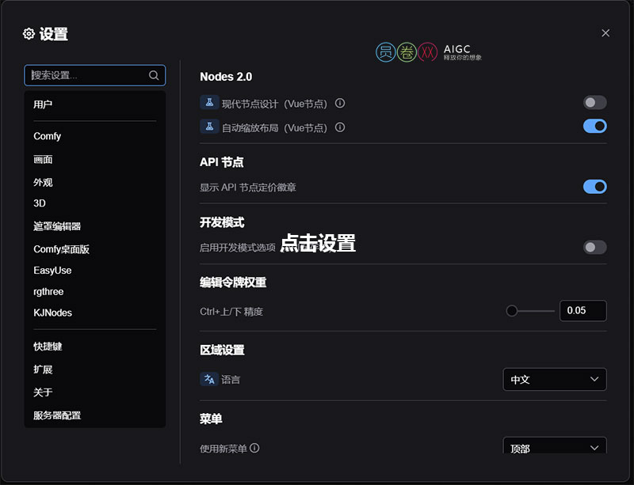Turn off the 自动缩放布局 toggle
This screenshot has width=634, height=485.
pyautogui.click(x=594, y=126)
